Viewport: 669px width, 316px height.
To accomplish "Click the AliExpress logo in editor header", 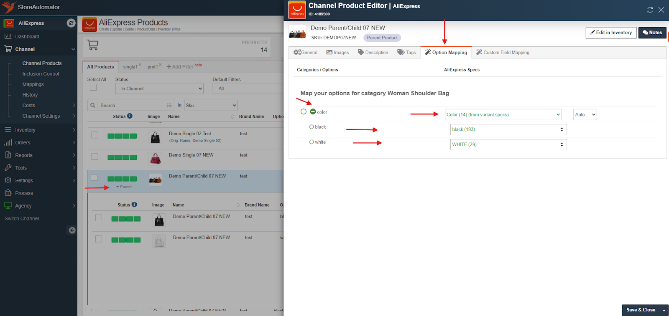I will 297,10.
